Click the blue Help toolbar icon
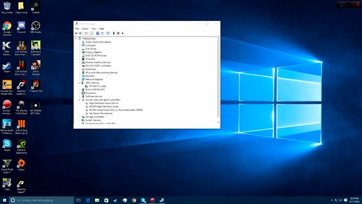The image size is (362, 204). 98,33
